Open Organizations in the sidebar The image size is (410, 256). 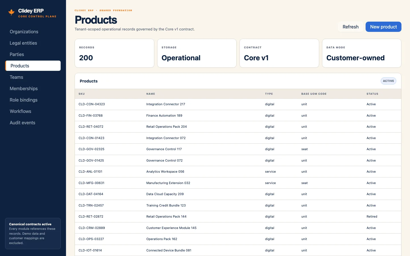click(x=33, y=32)
